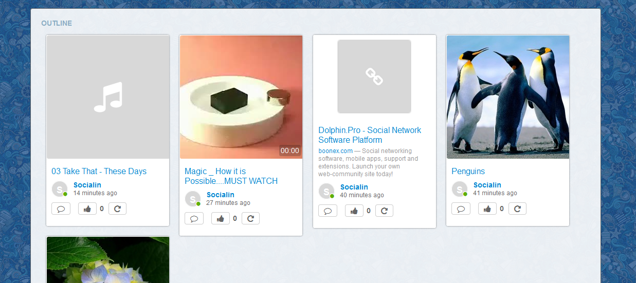The image size is (636, 283).
Task: Open comments on Penguins post
Action: coord(461,209)
